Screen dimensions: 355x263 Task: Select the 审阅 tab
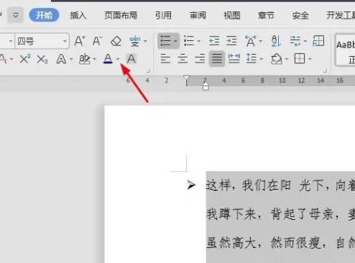click(x=198, y=16)
